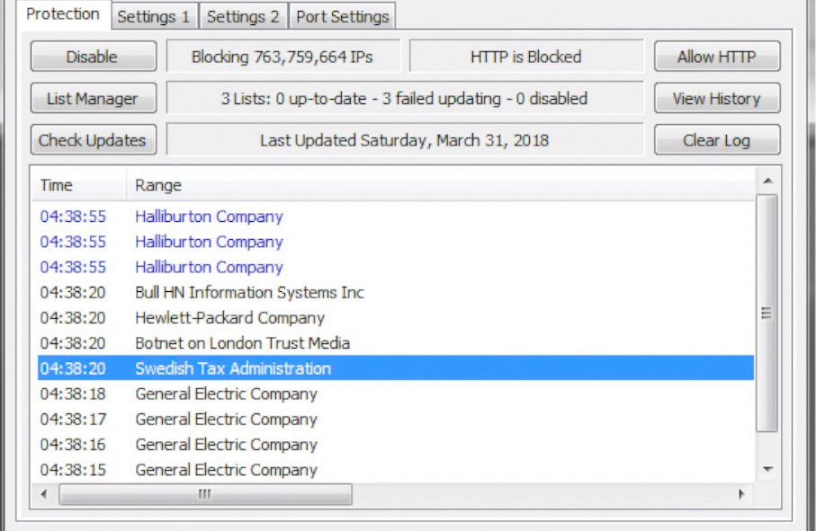Open the List Manager
Screen dimensions: 816x531
[92, 99]
